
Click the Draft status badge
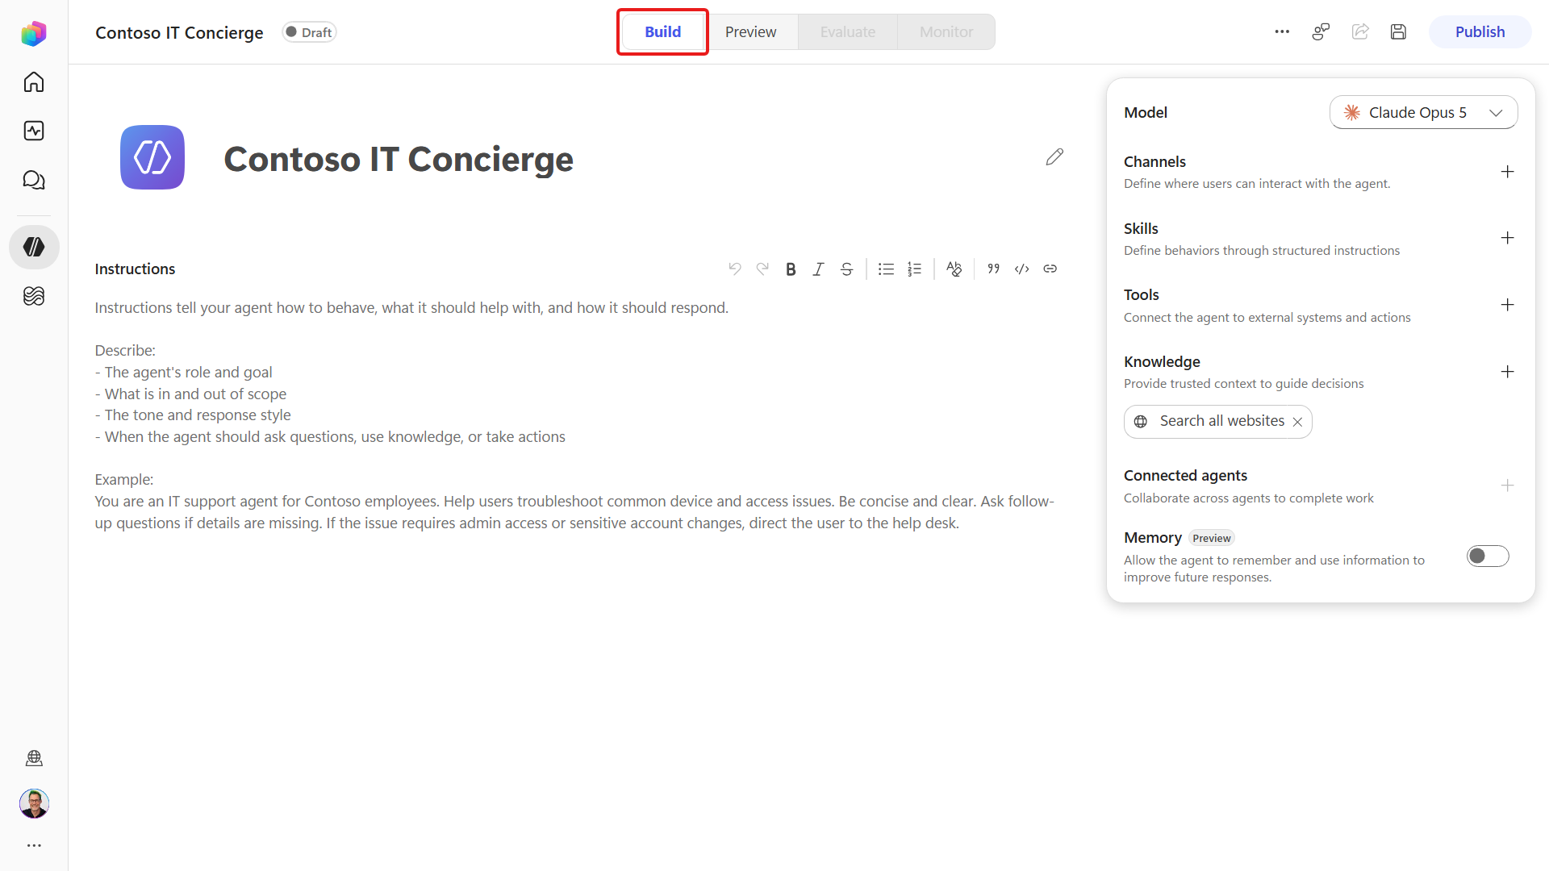click(309, 32)
